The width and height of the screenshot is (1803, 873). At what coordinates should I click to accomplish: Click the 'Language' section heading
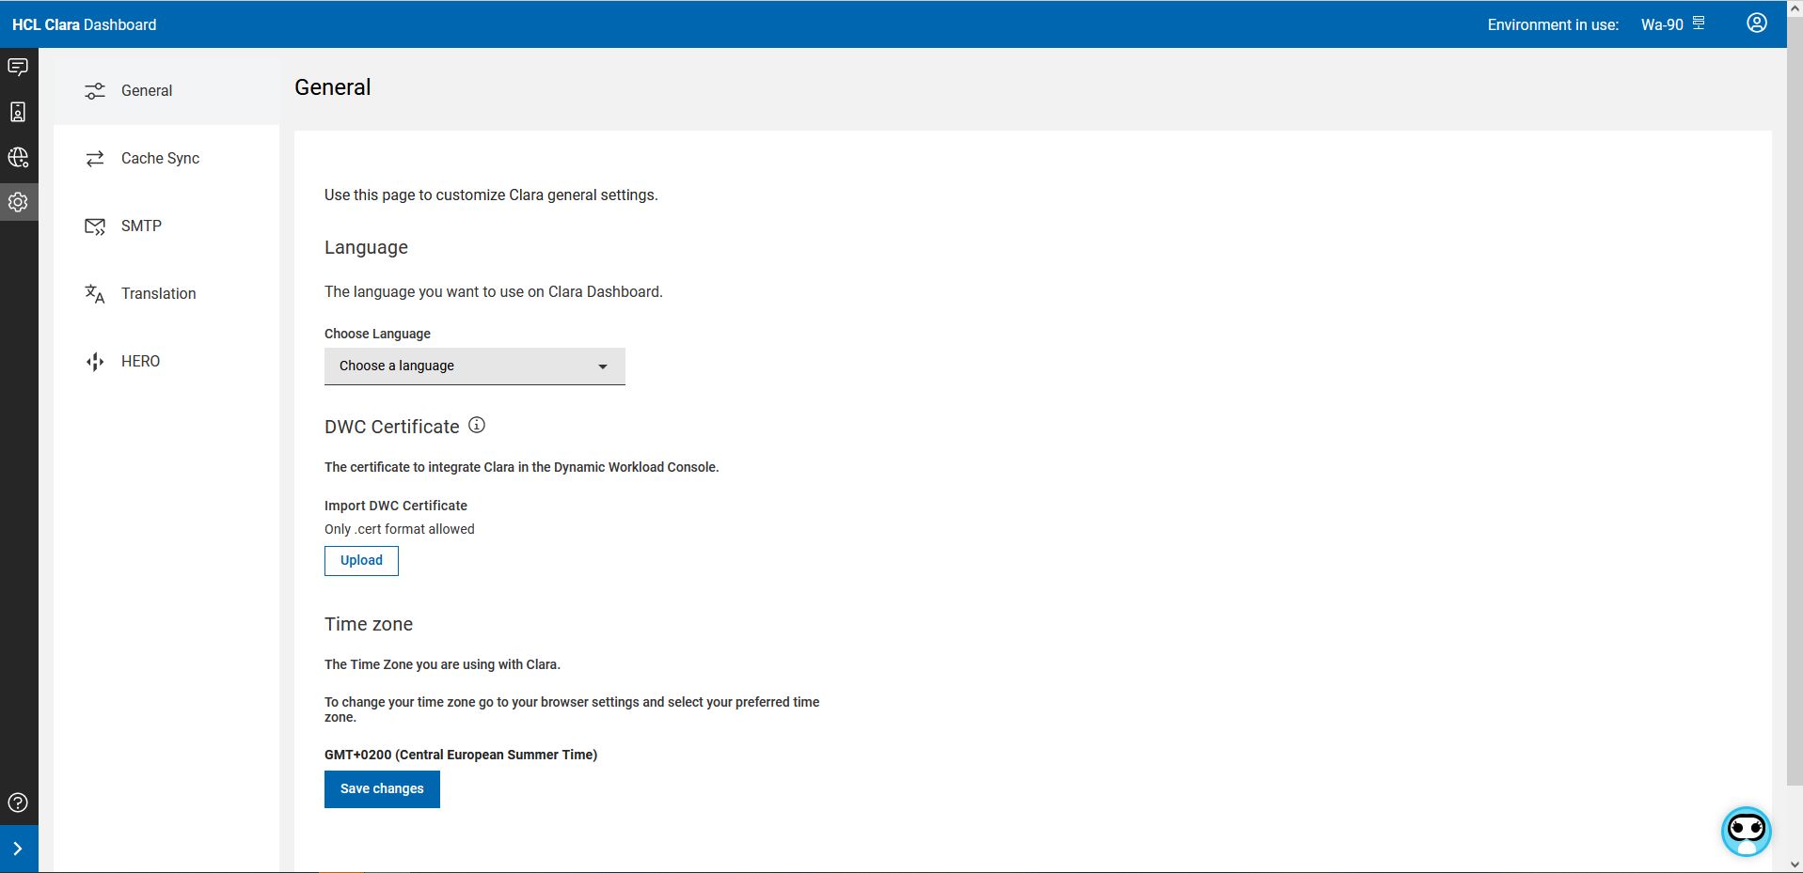[366, 247]
